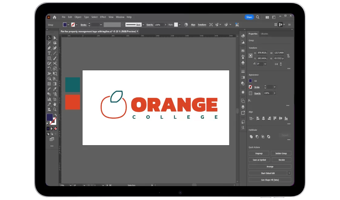This screenshot has height=200, width=340.
Task: Click the Ungroup button
Action: [x=259, y=153]
